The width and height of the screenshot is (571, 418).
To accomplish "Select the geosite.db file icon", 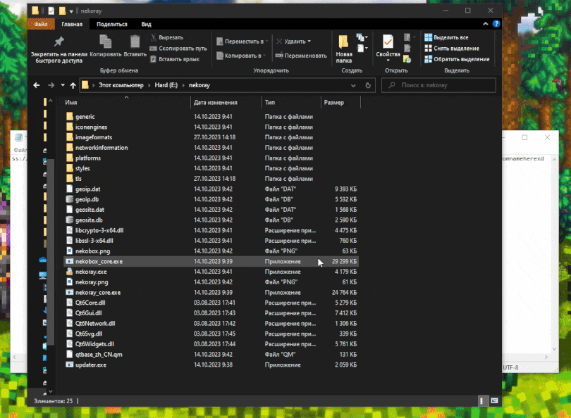I will (70, 220).
